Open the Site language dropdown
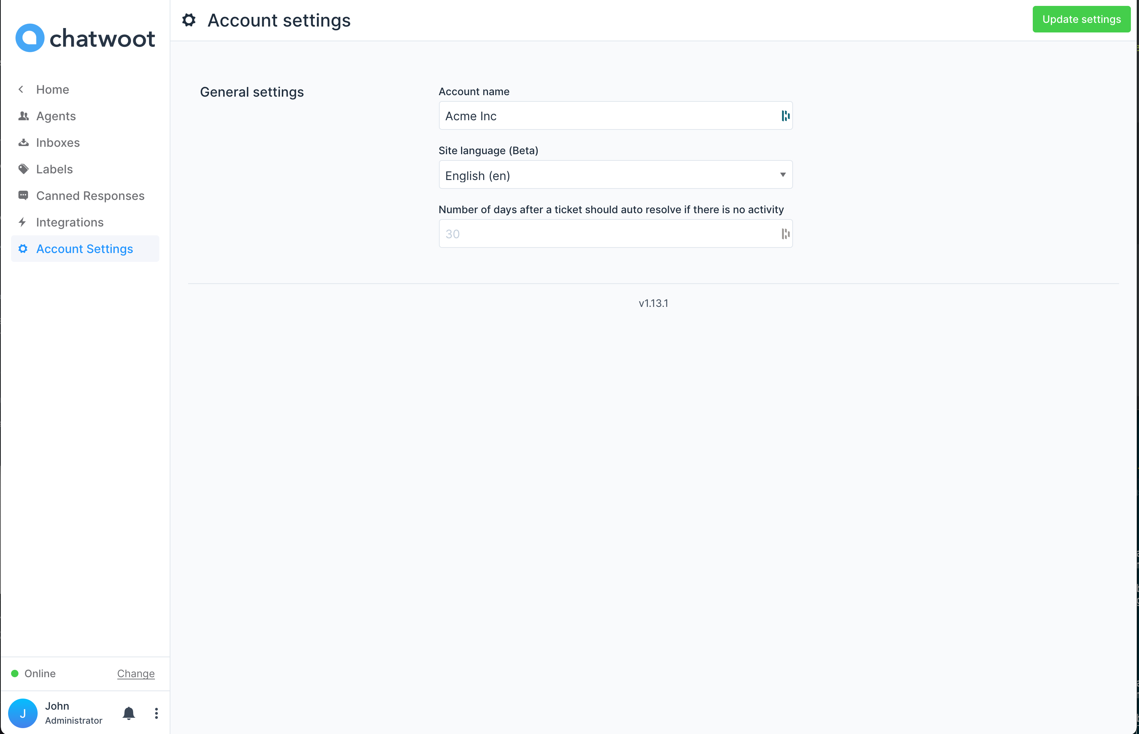The image size is (1139, 734). 615,175
